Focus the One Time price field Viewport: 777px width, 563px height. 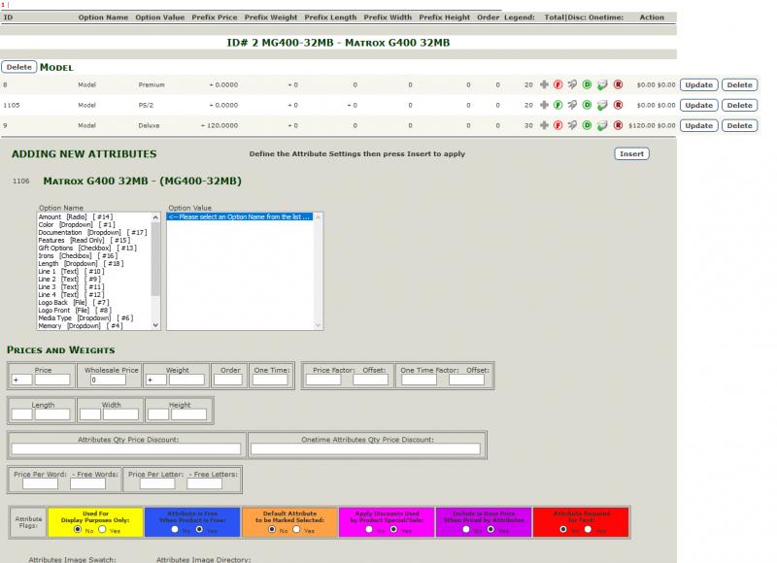pos(270,380)
